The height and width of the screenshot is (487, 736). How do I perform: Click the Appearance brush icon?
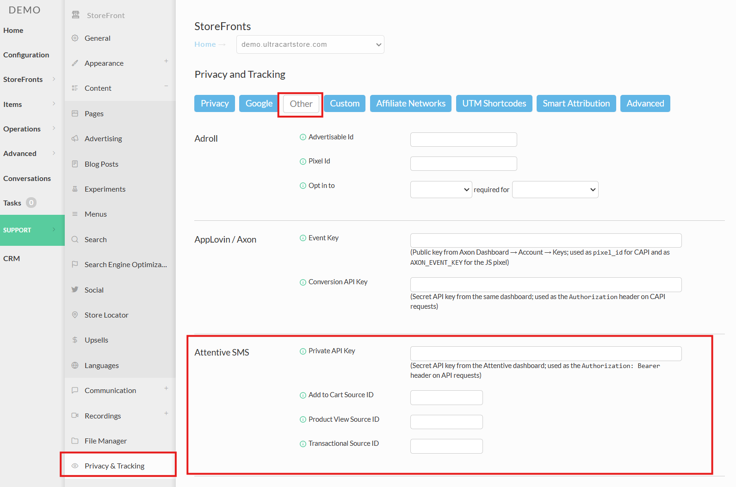[75, 63]
